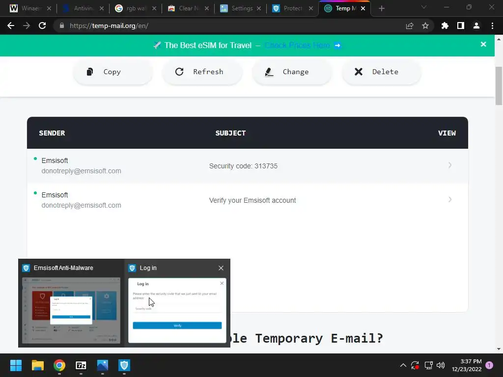The width and height of the screenshot is (503, 377).
Task: Expand chevron on Security code row
Action: (450, 165)
